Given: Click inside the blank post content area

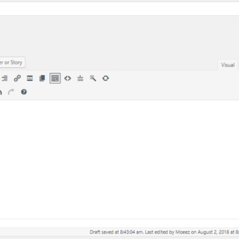Looking at the screenshot, I should click(119, 159).
